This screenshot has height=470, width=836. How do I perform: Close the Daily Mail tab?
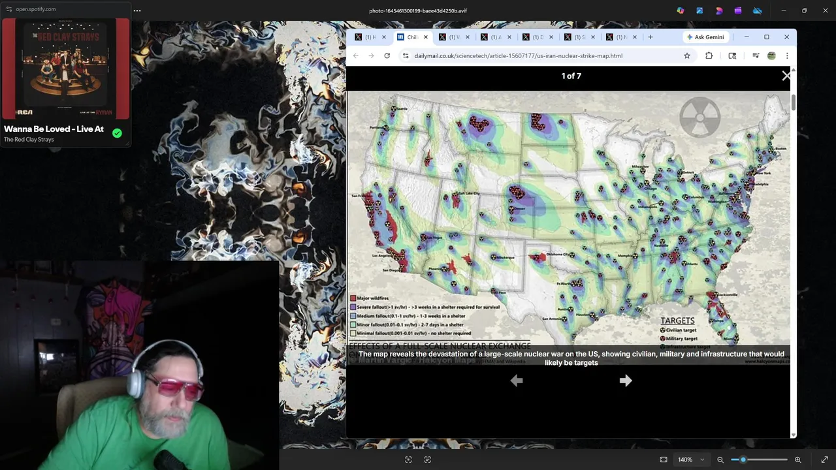click(x=426, y=37)
